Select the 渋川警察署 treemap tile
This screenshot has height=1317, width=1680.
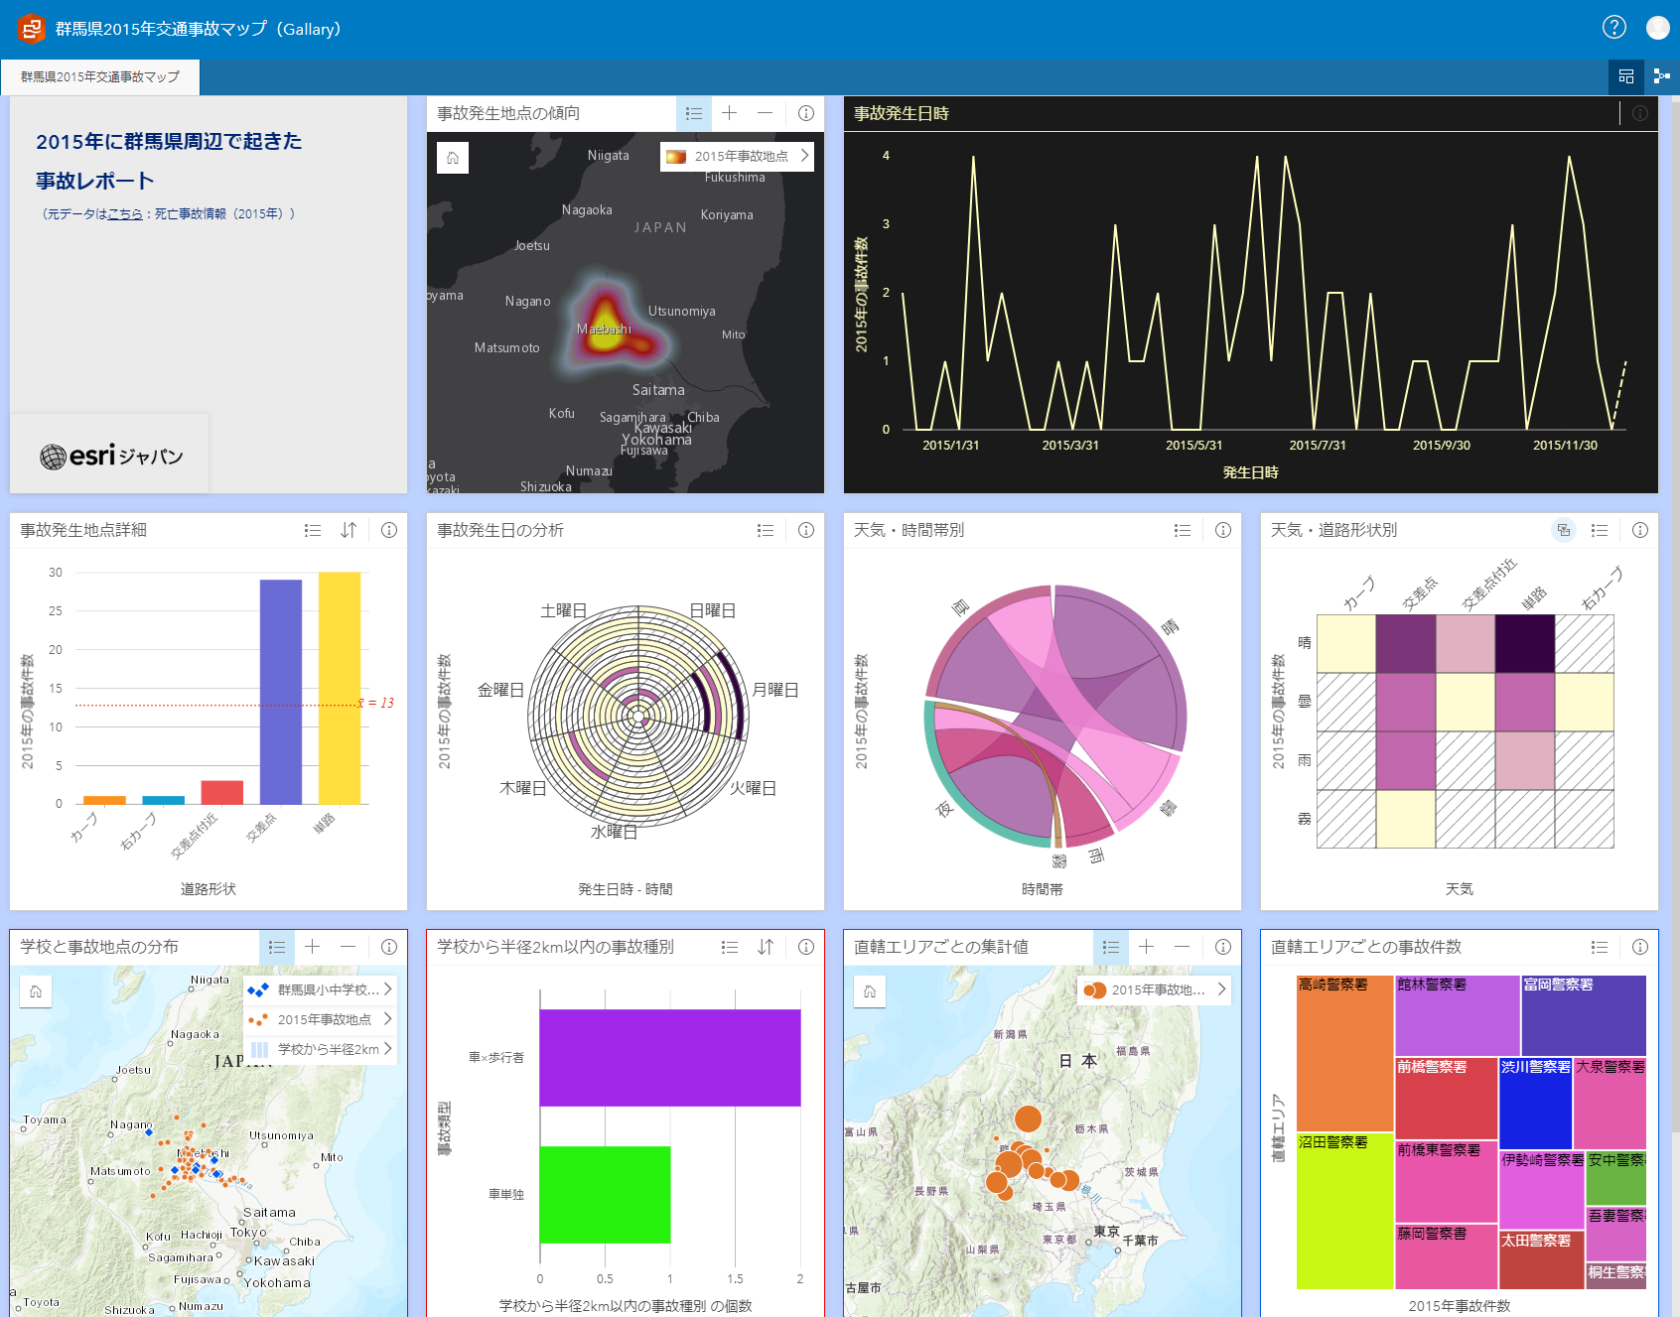pyautogui.click(x=1536, y=1104)
